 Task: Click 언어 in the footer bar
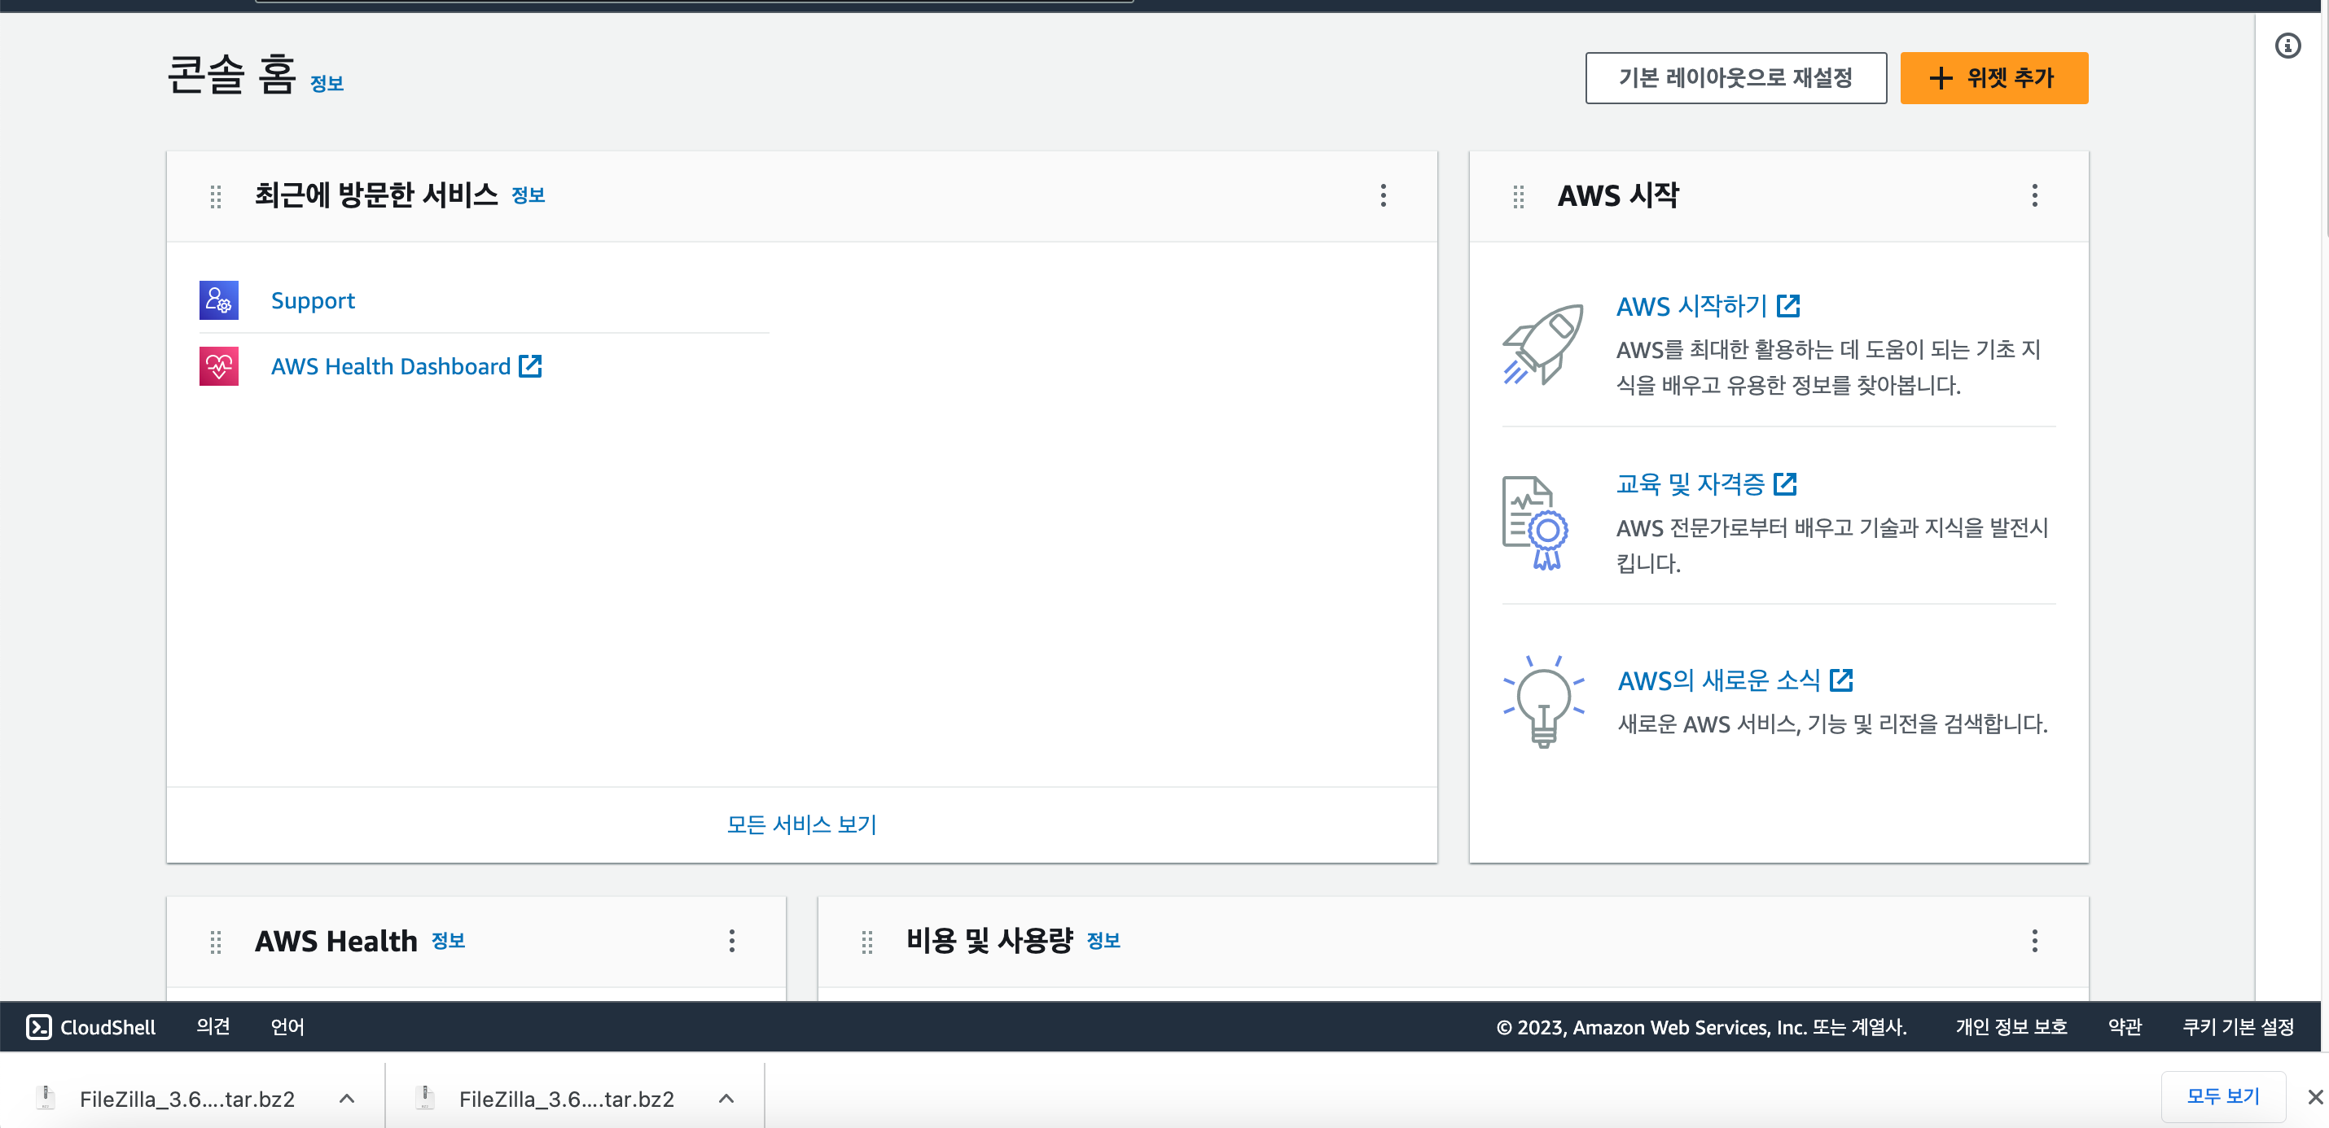[x=287, y=1027]
